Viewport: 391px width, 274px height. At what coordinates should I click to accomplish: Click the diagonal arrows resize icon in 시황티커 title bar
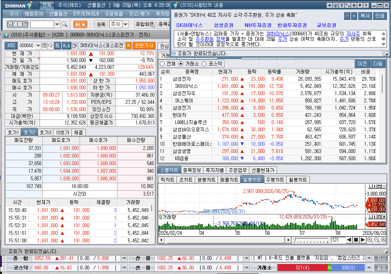[x=348, y=5]
